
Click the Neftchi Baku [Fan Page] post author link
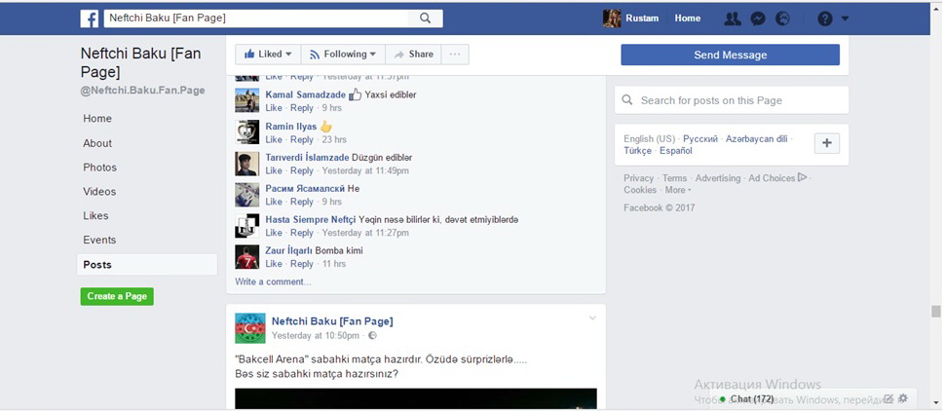(x=332, y=322)
